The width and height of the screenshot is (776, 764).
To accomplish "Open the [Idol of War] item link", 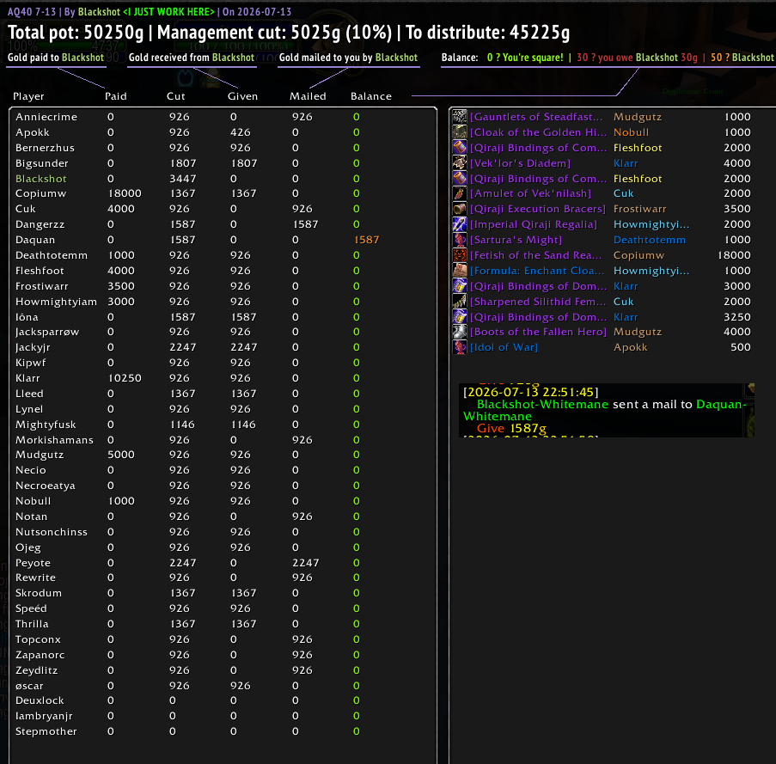I will click(x=504, y=347).
